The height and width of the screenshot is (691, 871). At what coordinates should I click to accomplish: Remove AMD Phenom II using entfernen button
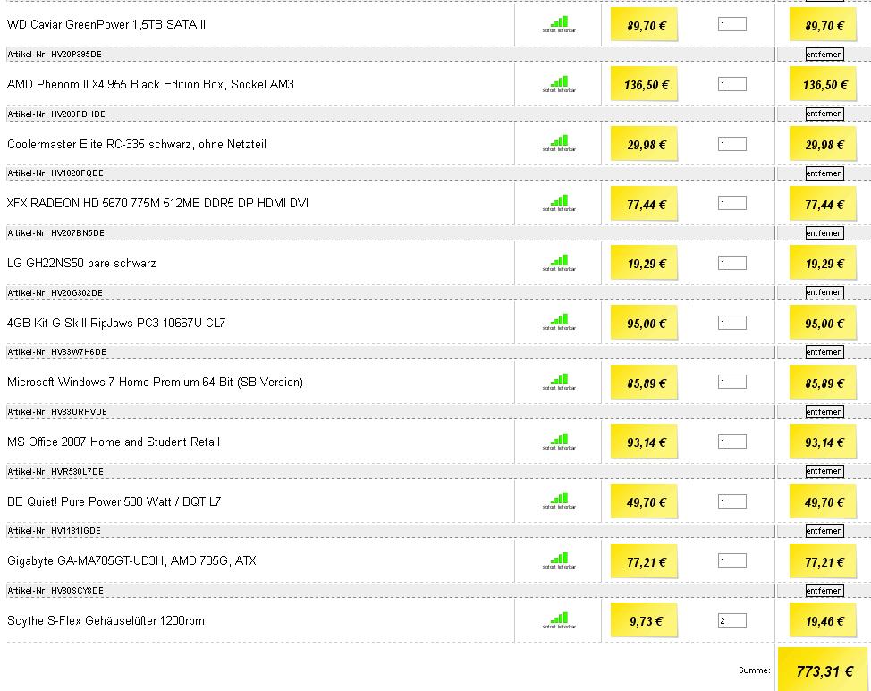824,114
